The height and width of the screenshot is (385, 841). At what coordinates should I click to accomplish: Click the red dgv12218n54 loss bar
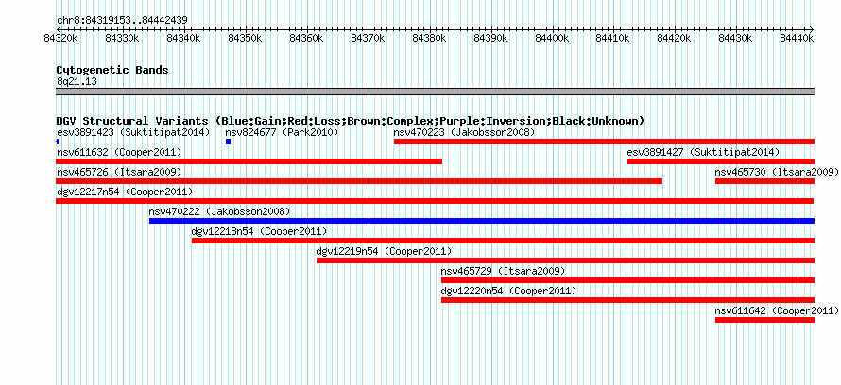click(503, 241)
